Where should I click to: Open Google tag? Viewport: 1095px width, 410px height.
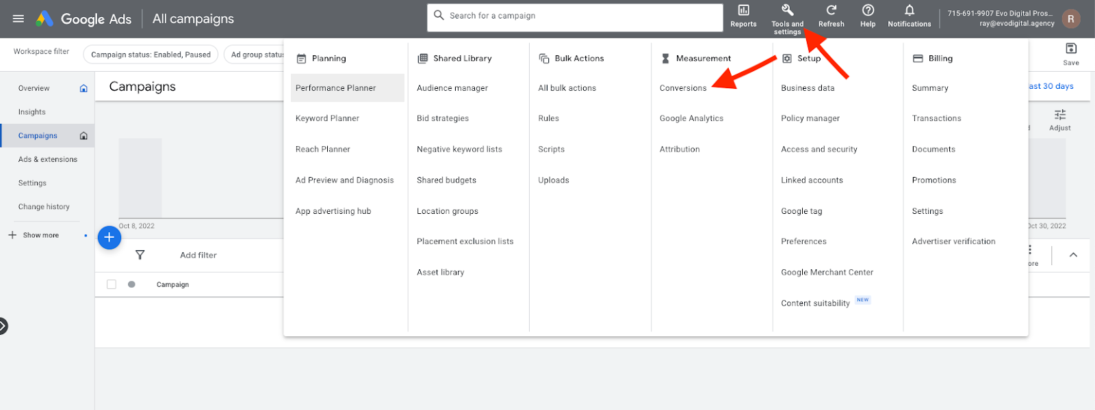pyautogui.click(x=801, y=211)
